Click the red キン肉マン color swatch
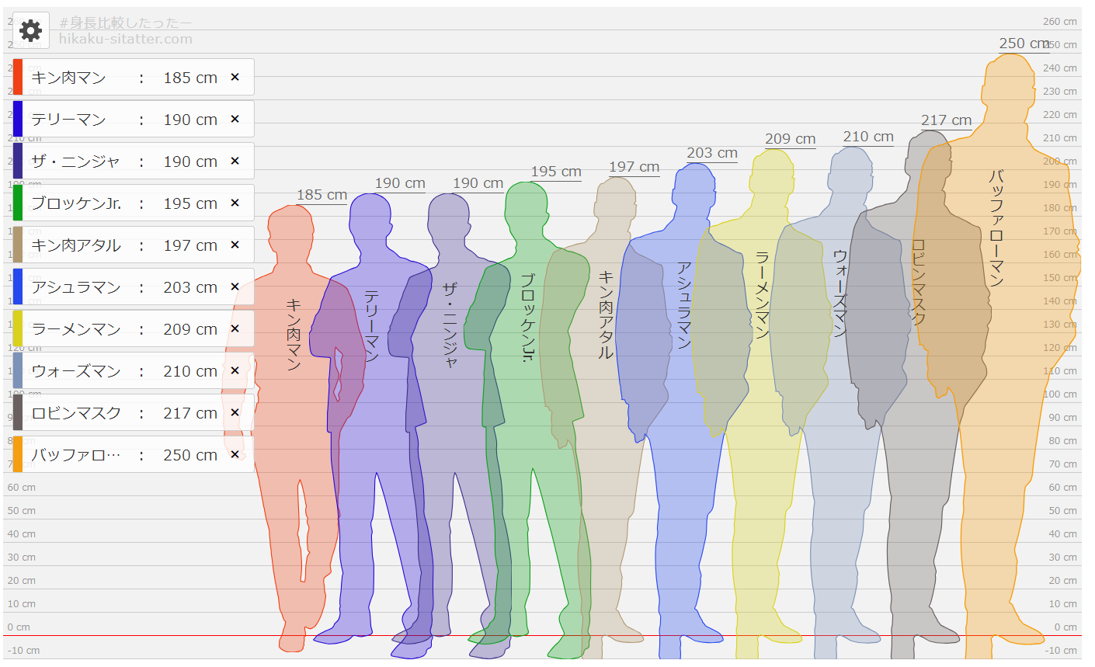The image size is (1095, 667). click(x=18, y=78)
